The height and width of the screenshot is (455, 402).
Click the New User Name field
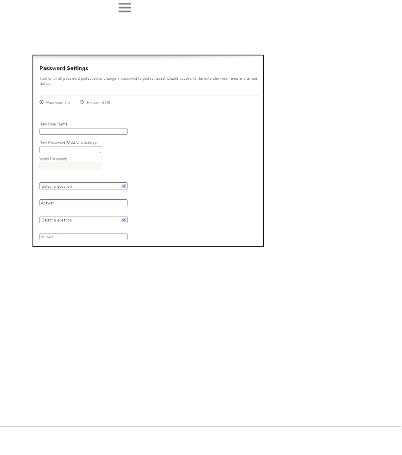(x=83, y=131)
